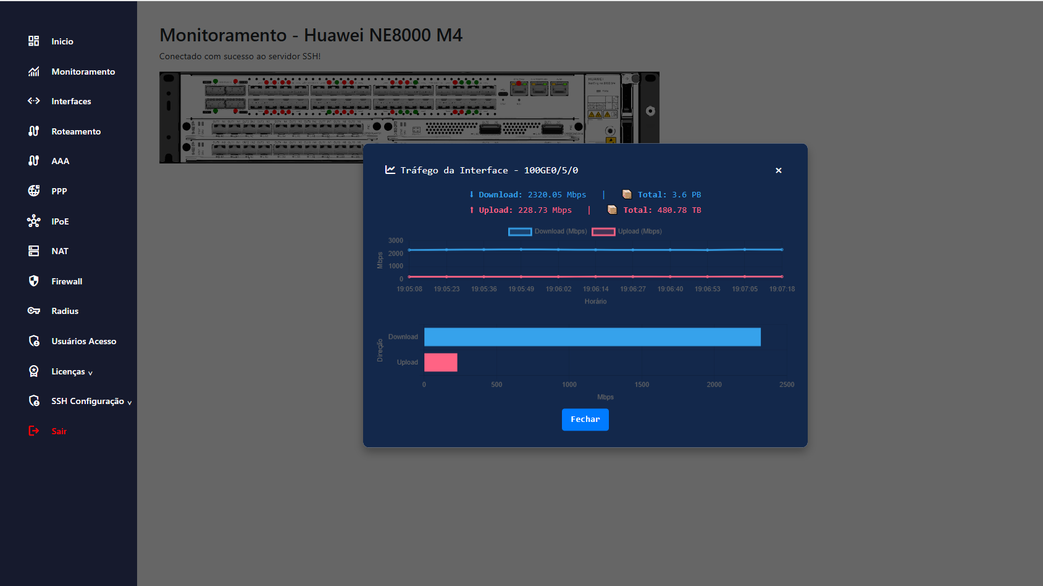This screenshot has width=1043, height=586.
Task: Navigate to NAT in the sidebar
Action: coord(60,251)
